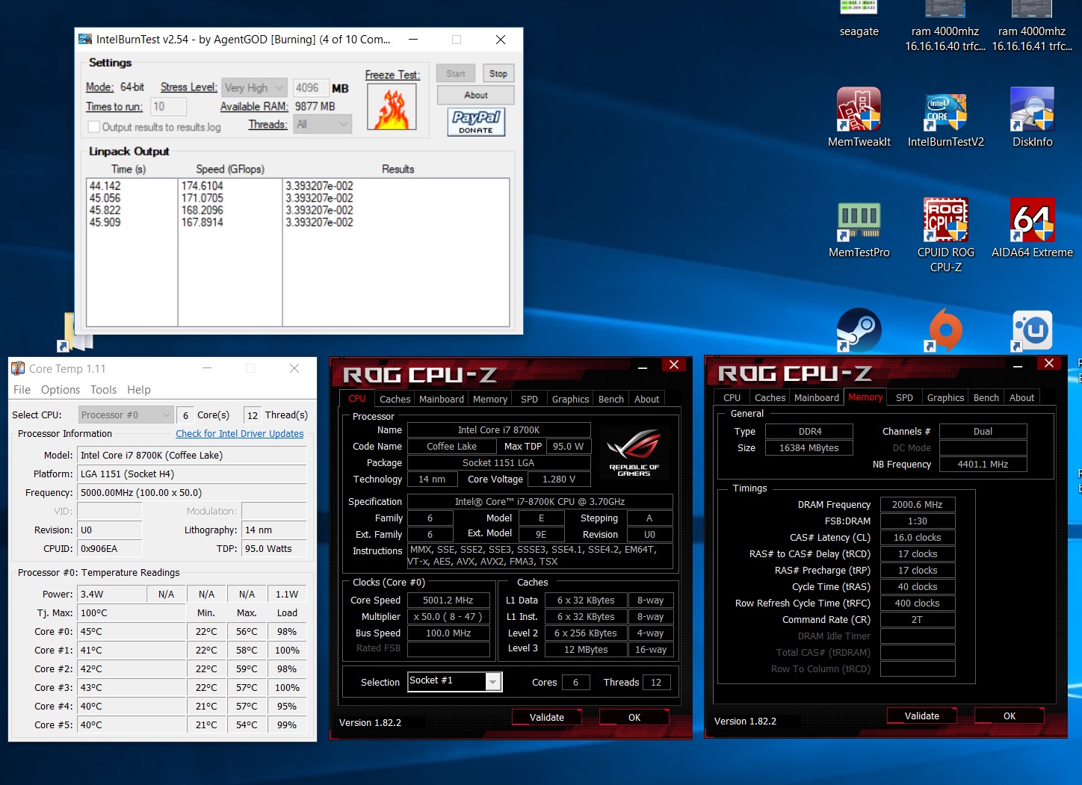Minimize the ROG CPU-Z CPU window

pos(643,366)
